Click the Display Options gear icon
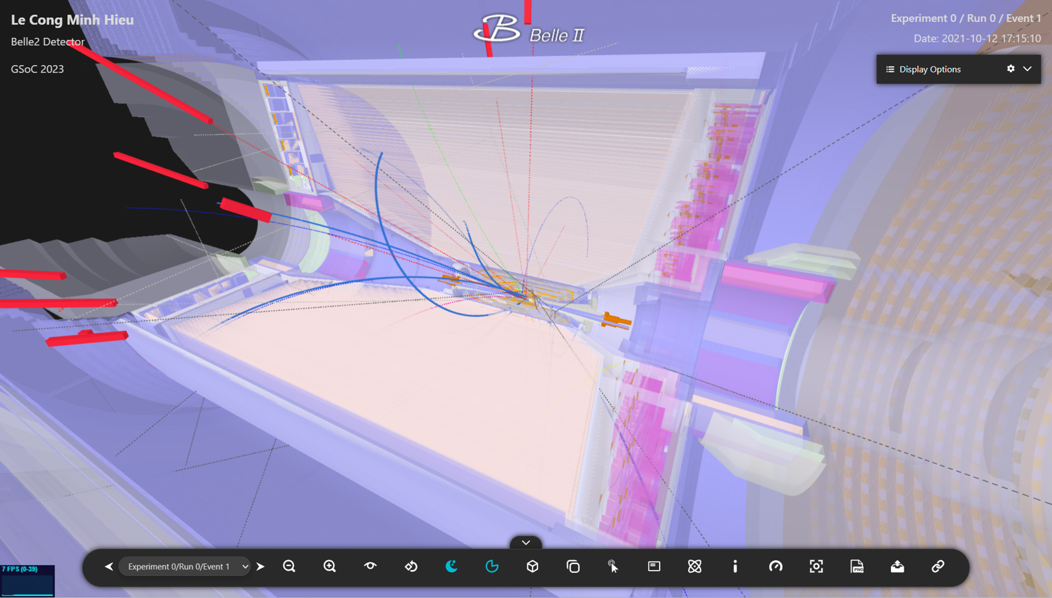This screenshot has width=1052, height=598. click(x=1011, y=68)
